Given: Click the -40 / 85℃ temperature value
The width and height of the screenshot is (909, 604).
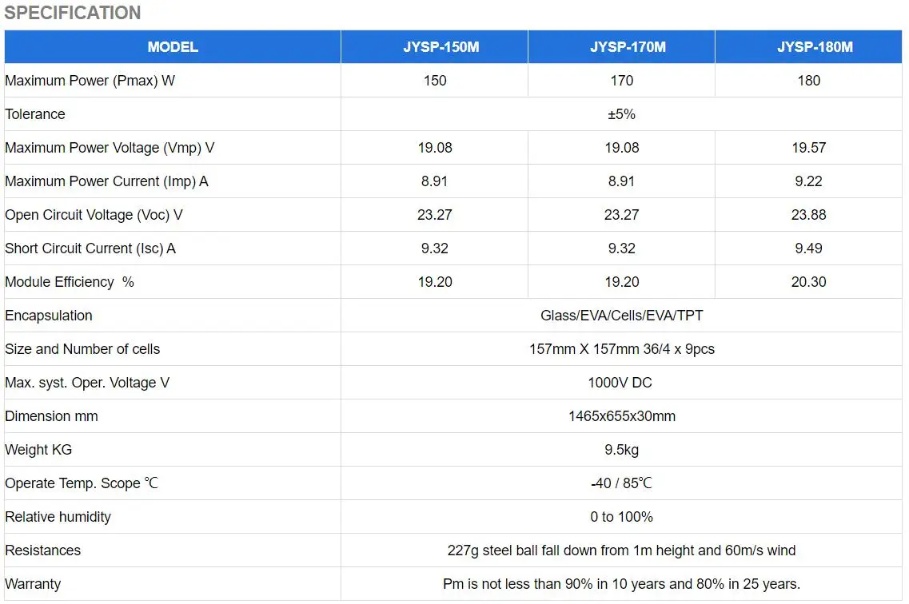Looking at the screenshot, I should 621,483.
